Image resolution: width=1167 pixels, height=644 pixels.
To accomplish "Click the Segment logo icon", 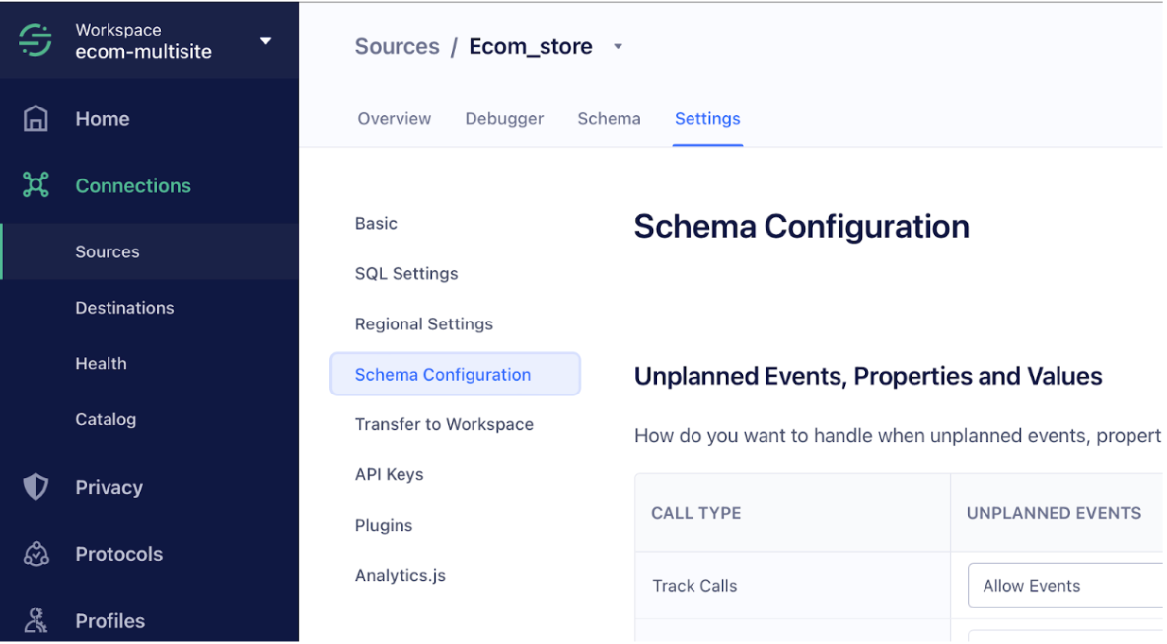I will pyautogui.click(x=35, y=40).
